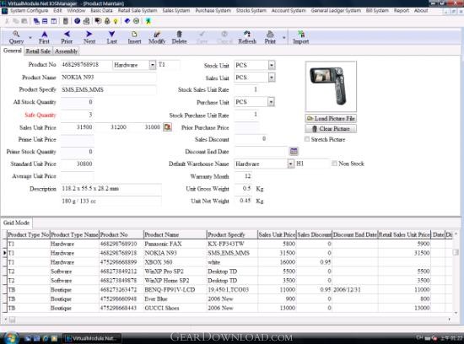Click the grid vertical scrollbar thumb
The height and width of the screenshot is (344, 464).
tap(456, 252)
